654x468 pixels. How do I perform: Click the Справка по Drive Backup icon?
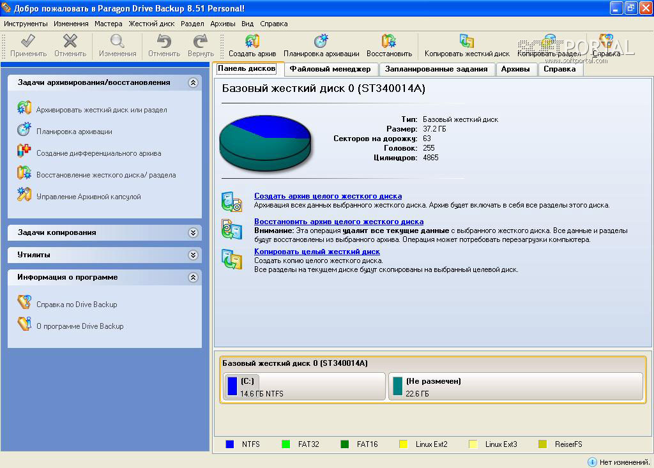(24, 302)
